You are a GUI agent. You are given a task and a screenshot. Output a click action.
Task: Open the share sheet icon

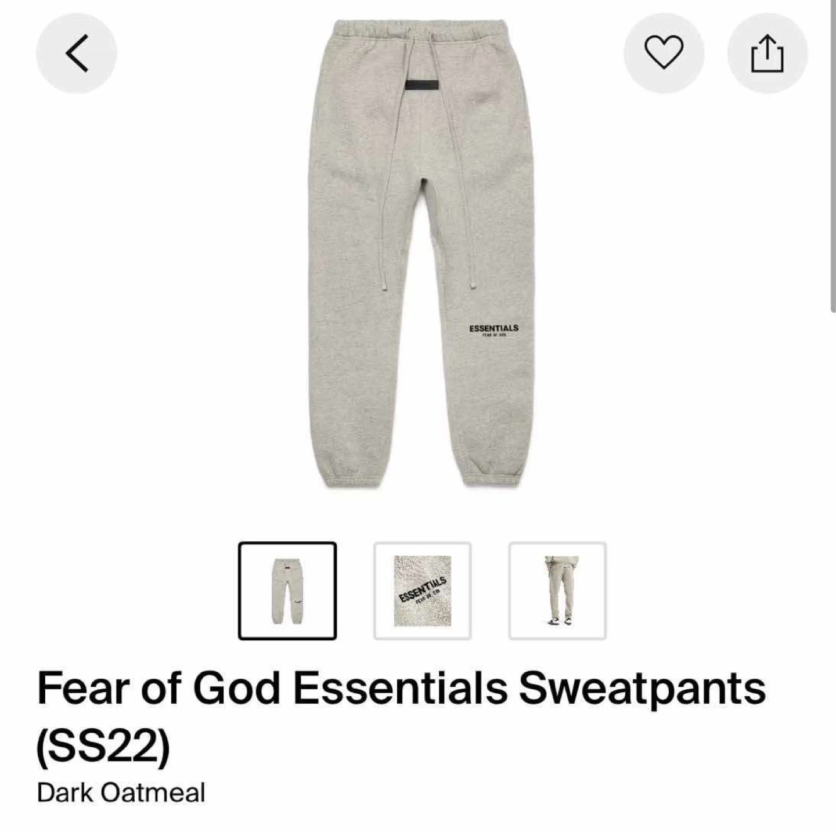(767, 53)
